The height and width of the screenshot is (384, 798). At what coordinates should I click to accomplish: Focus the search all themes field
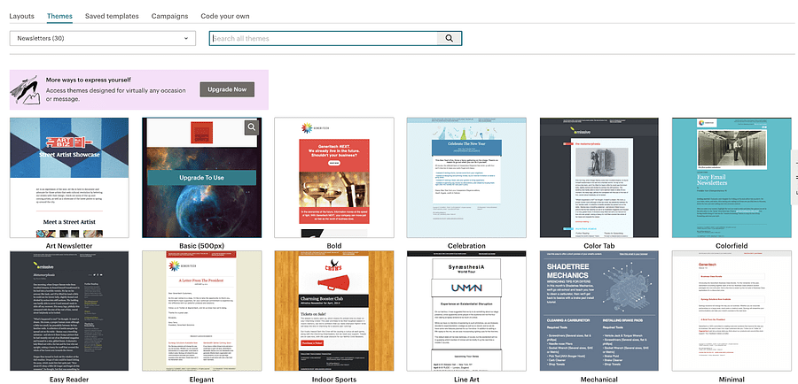coord(324,38)
